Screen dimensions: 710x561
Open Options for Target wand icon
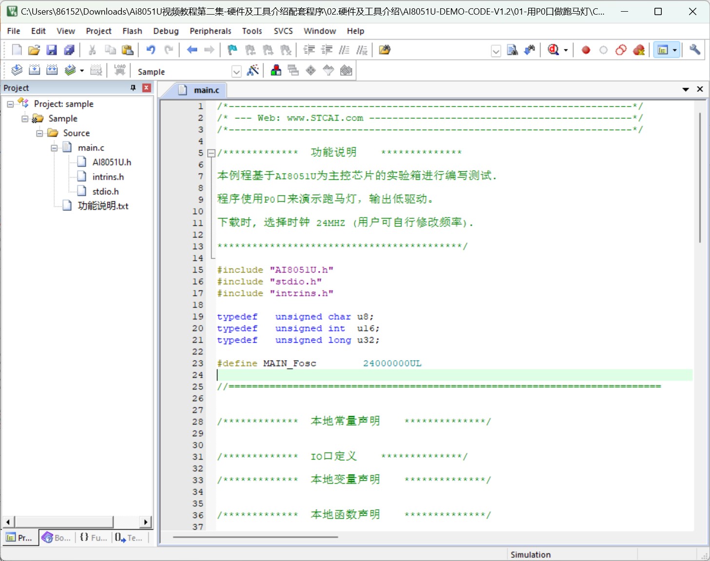[252, 71]
